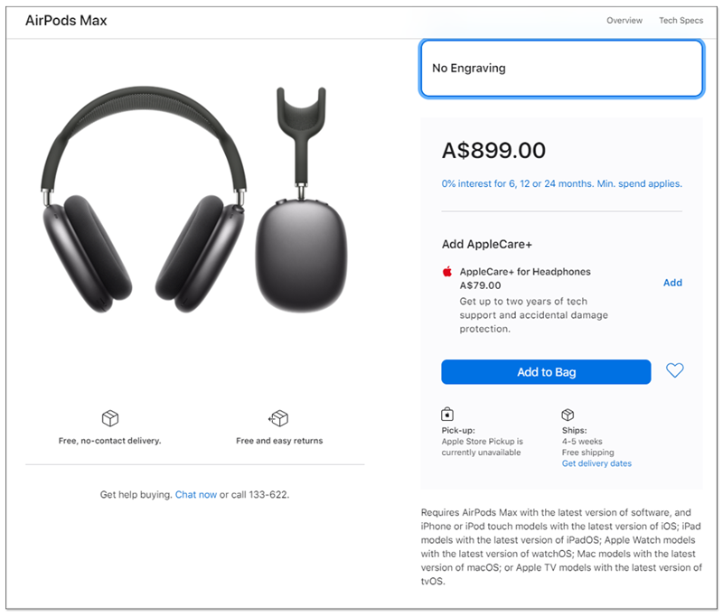Click the A$899.00 price text
723x616 pixels.
point(493,151)
